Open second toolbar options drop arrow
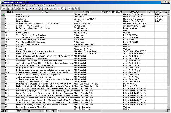This screenshot has height=113, width=171. tap(79, 9)
